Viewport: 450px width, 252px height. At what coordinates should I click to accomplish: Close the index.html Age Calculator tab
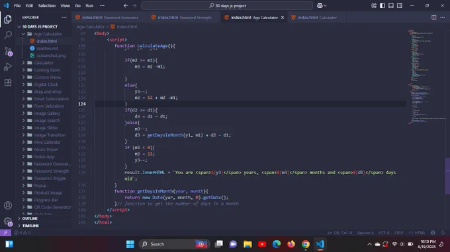[x=283, y=17]
